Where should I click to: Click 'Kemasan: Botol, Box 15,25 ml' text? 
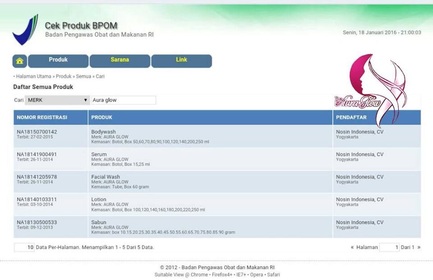coord(121,164)
